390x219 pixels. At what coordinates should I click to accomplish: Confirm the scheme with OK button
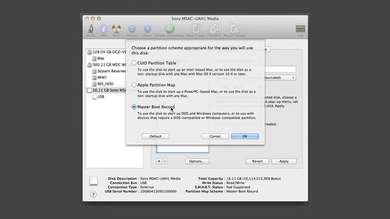(x=245, y=136)
